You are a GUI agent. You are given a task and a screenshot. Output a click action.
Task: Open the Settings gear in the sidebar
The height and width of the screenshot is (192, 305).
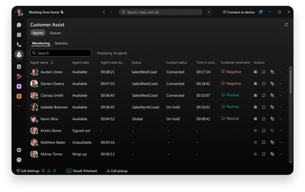click(x=19, y=150)
